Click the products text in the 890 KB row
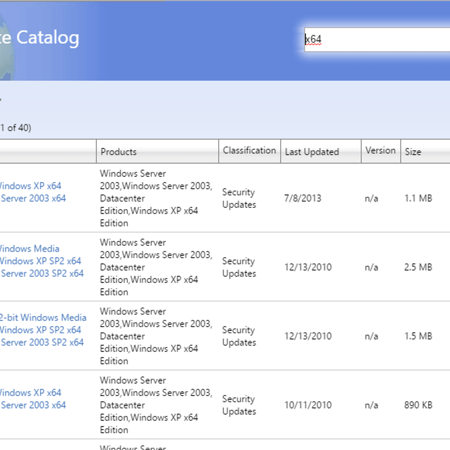This screenshot has width=450, height=450. point(156,405)
